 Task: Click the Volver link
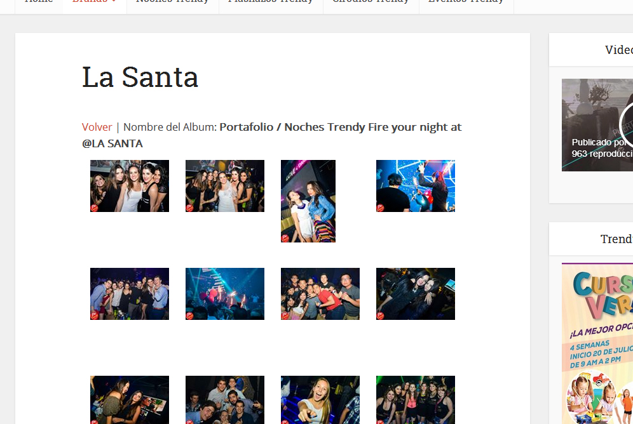[97, 127]
